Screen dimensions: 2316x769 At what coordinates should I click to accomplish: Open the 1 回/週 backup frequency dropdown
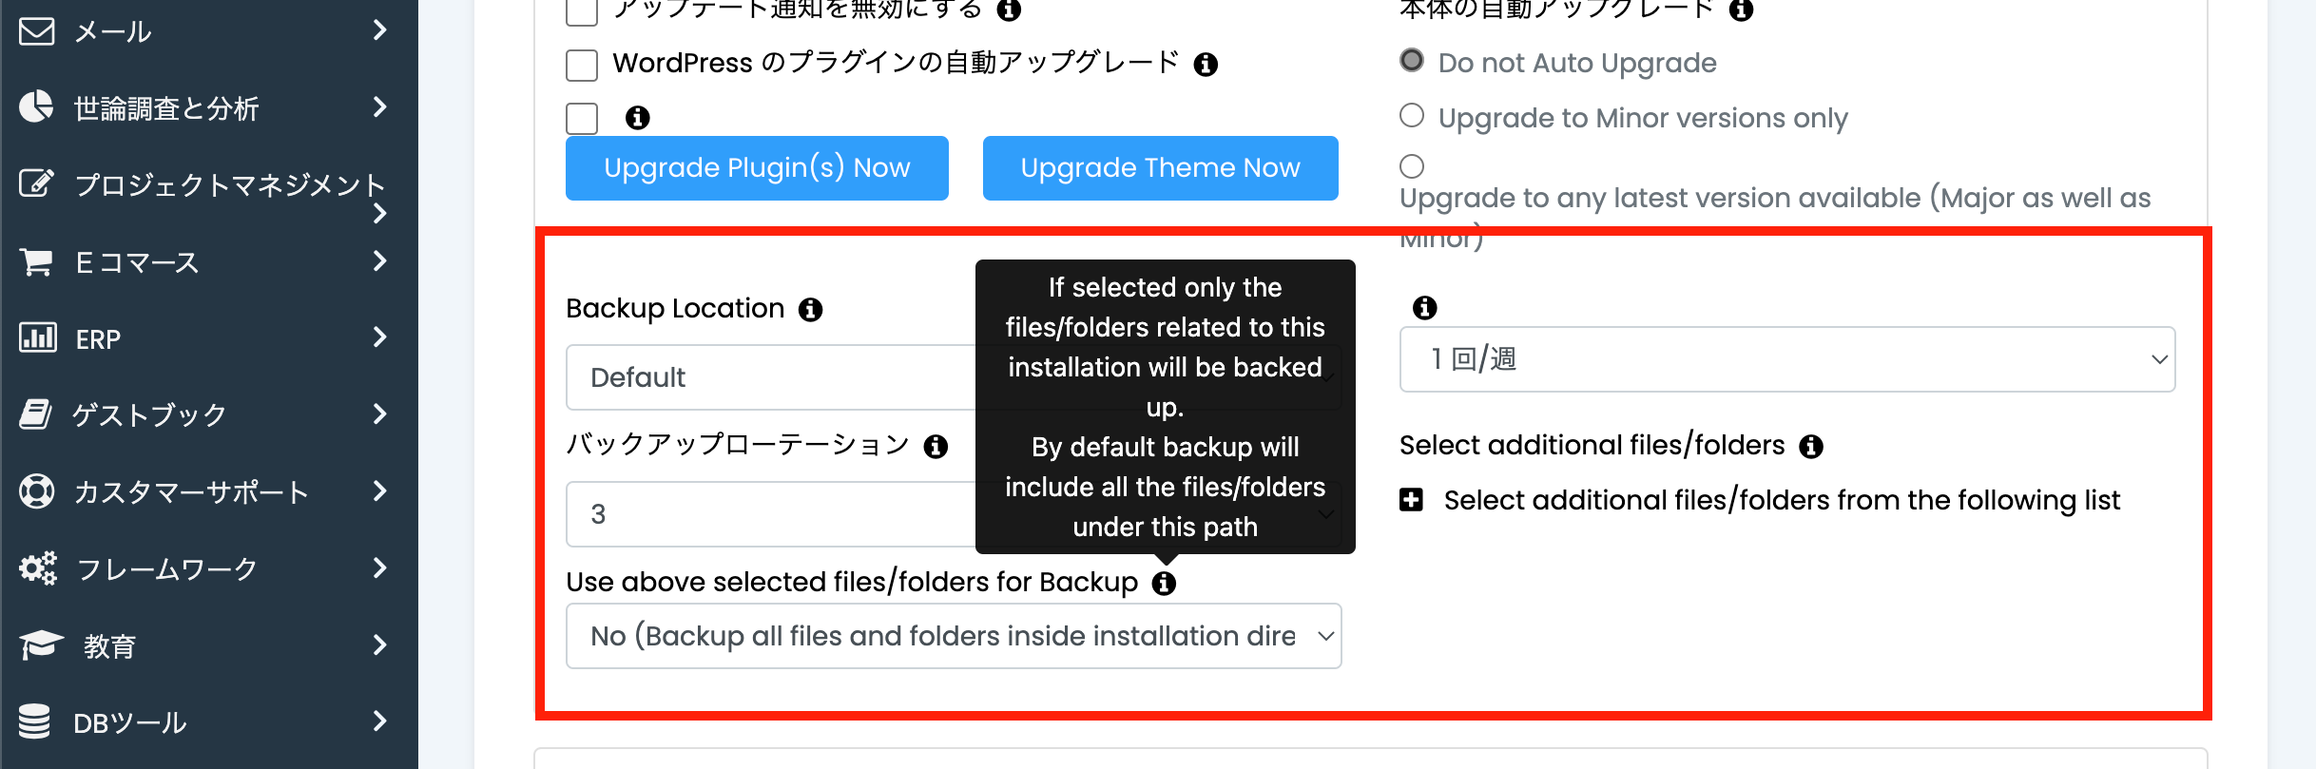[x=1787, y=359]
